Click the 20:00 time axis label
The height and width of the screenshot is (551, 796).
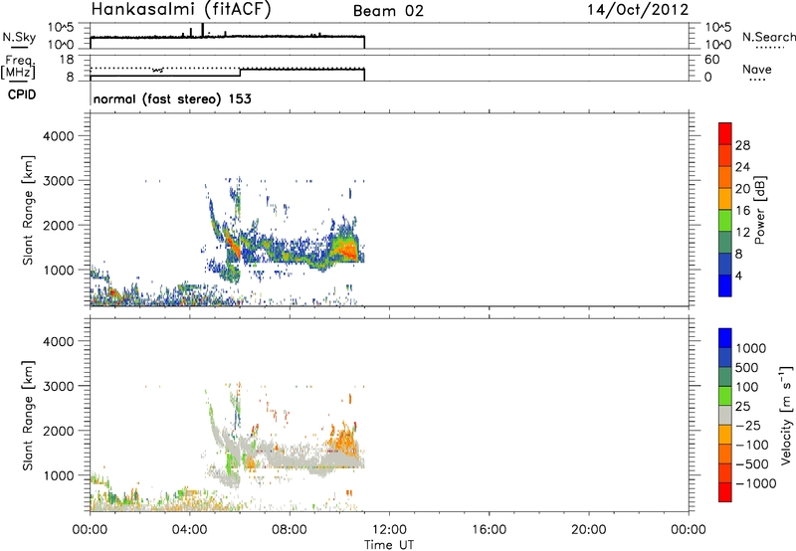pos(588,530)
